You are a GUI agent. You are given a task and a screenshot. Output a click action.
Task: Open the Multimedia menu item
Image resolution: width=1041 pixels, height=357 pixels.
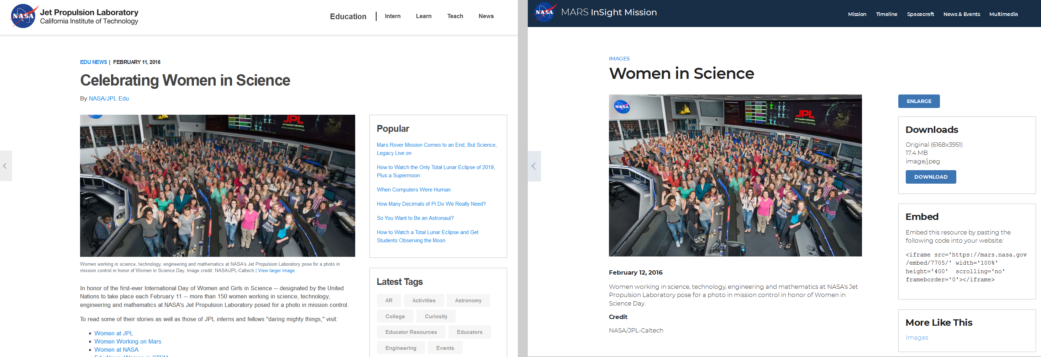pyautogui.click(x=1003, y=14)
